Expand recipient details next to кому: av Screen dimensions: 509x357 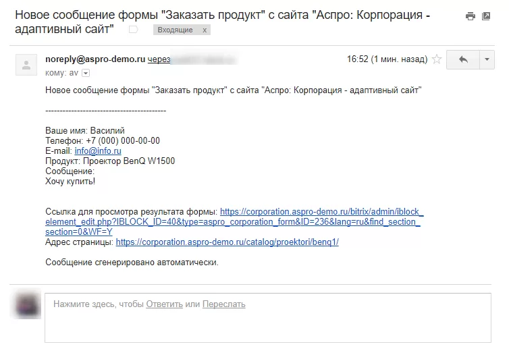pyautogui.click(x=86, y=73)
